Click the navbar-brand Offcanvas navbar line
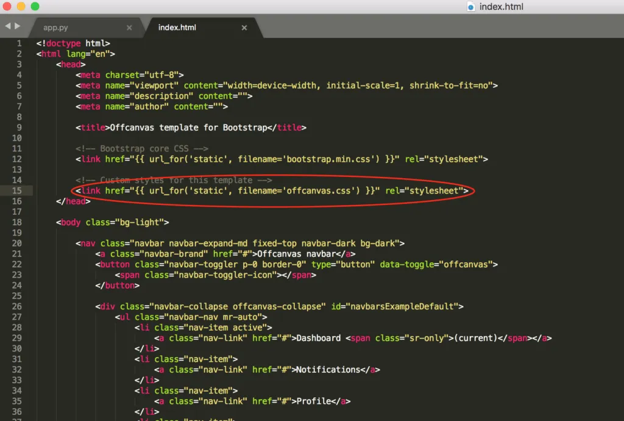The height and width of the screenshot is (421, 624). click(225, 254)
